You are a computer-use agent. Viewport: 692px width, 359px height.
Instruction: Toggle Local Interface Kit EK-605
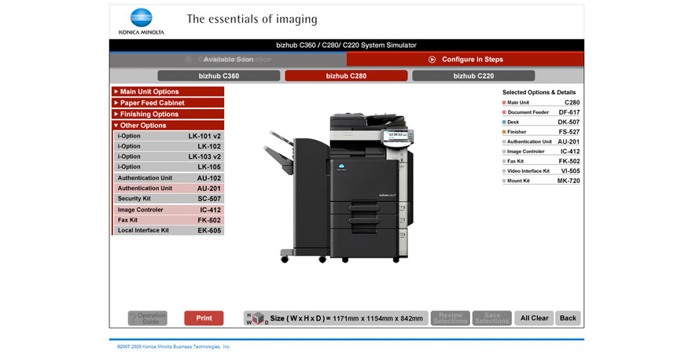pos(169,230)
